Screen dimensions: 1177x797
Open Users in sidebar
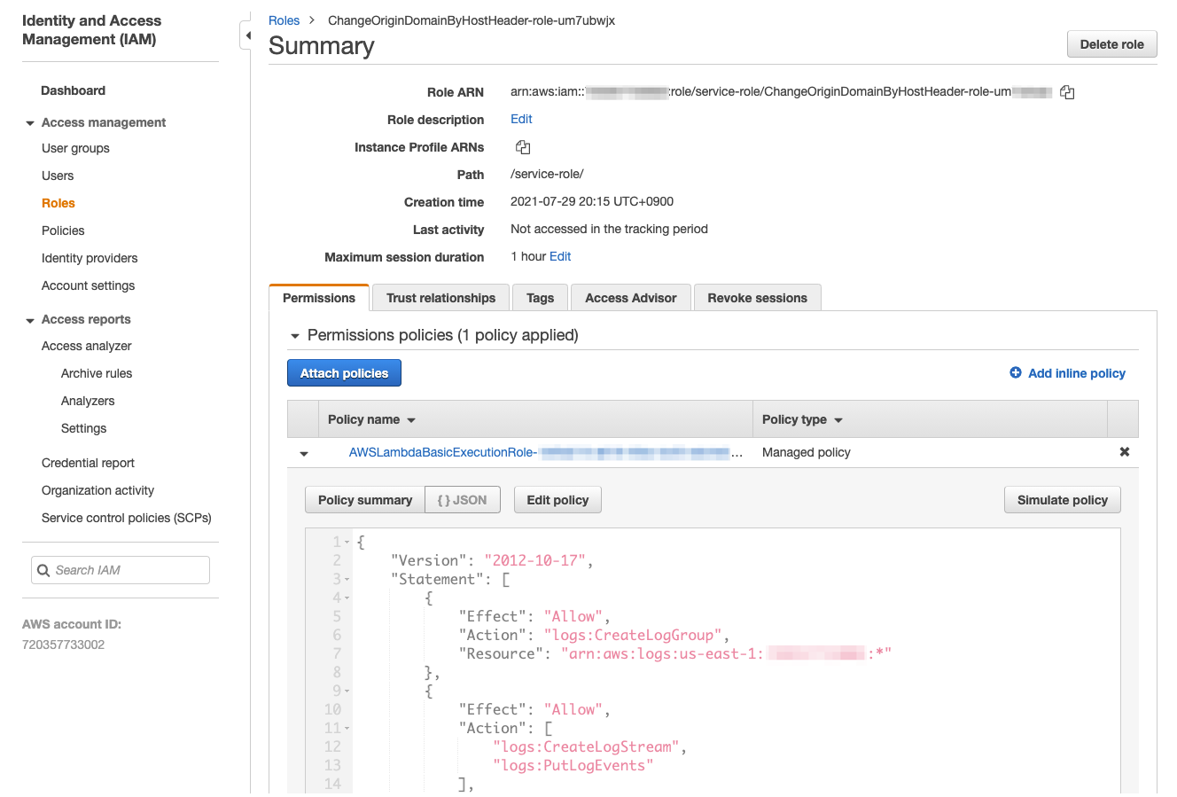tap(58, 176)
